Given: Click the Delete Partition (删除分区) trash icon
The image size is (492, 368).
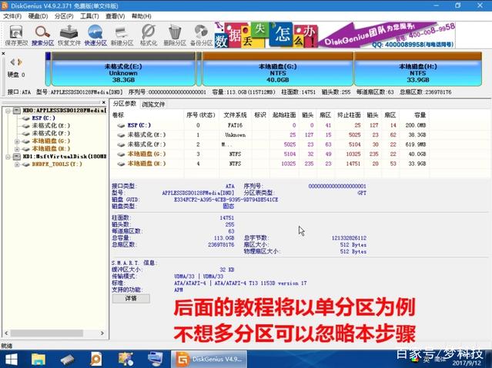Looking at the screenshot, I should coord(175,35).
